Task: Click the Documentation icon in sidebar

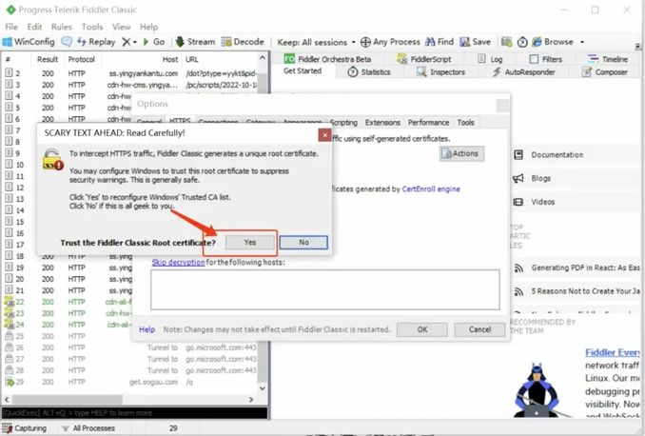Action: (518, 154)
